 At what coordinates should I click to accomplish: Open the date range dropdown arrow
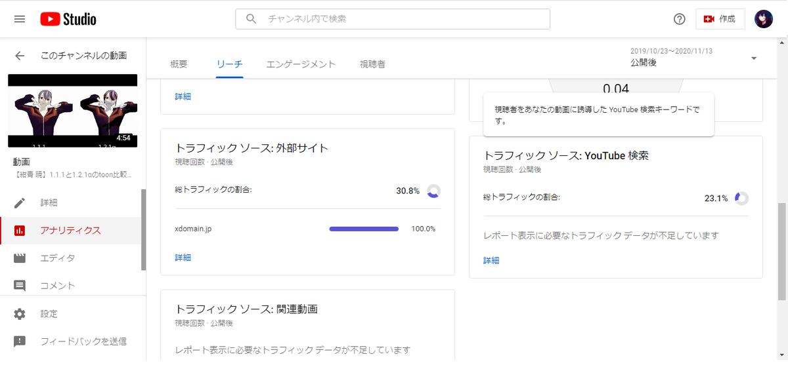pyautogui.click(x=753, y=58)
